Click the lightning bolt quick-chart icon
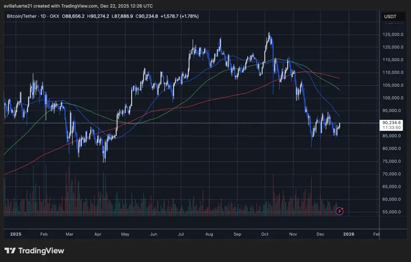This screenshot has height=262, width=411. coord(339,211)
